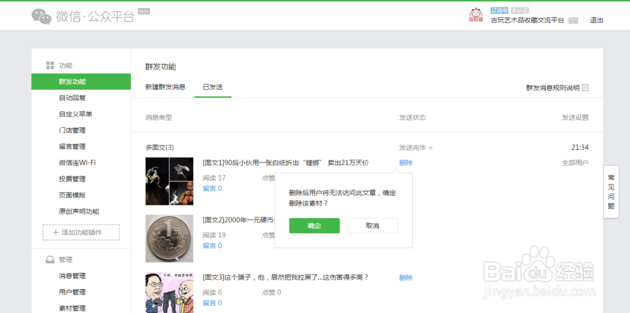Select the 已发送 tab
Viewport: 630px width, 313px height.
212,87
